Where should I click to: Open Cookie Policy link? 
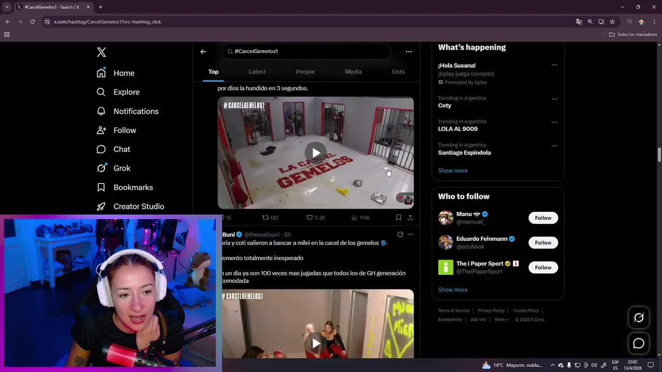(526, 311)
